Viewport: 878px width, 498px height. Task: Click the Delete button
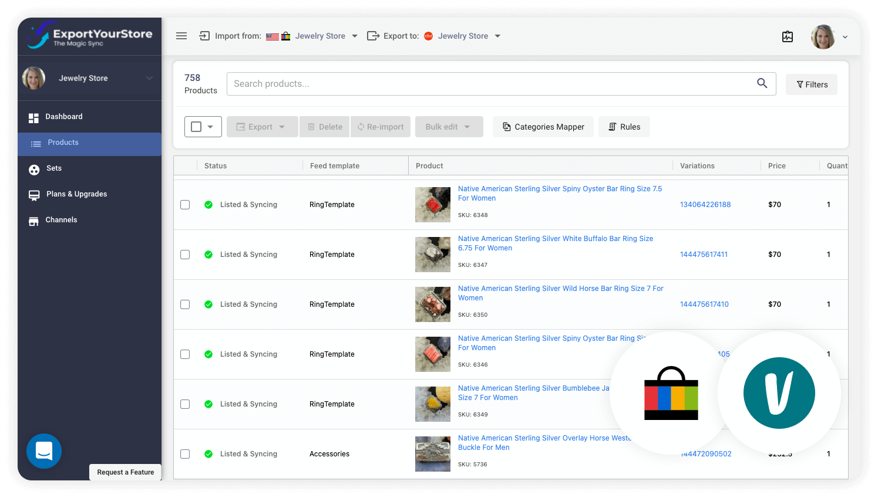[x=324, y=127]
